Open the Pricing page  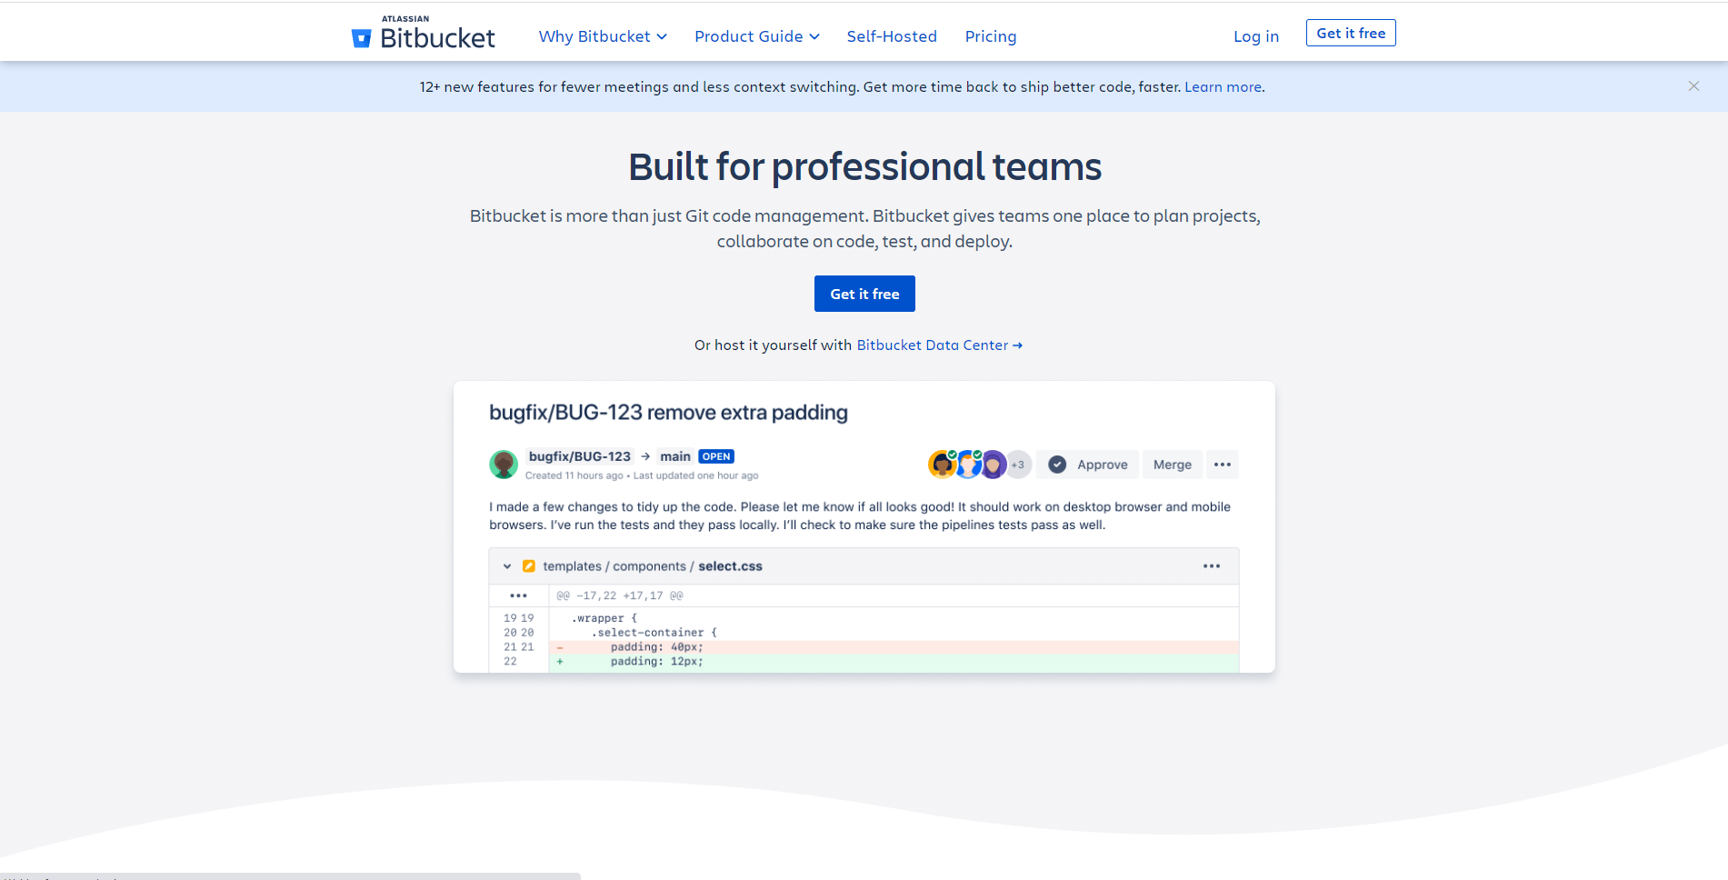pos(991,36)
